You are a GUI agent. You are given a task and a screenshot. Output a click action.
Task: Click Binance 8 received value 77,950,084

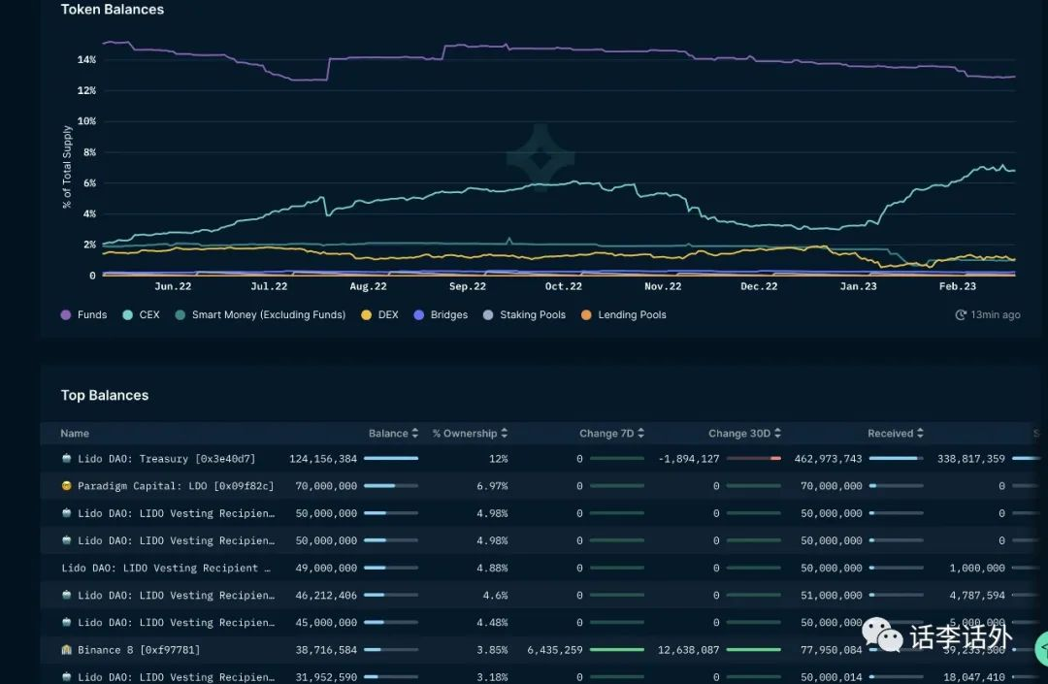click(832, 650)
